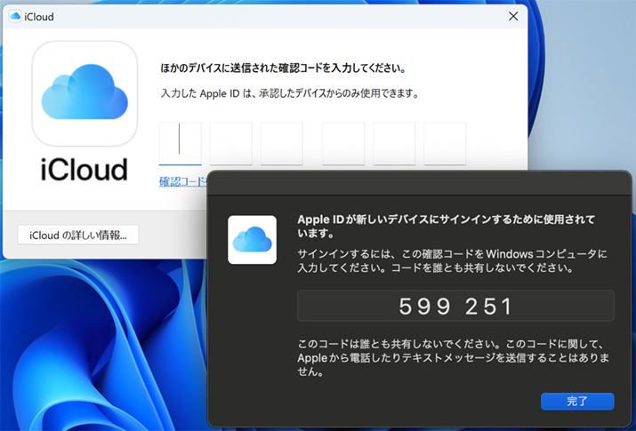
Task: Click the 完了 button in the dark dialog
Action: 577,402
